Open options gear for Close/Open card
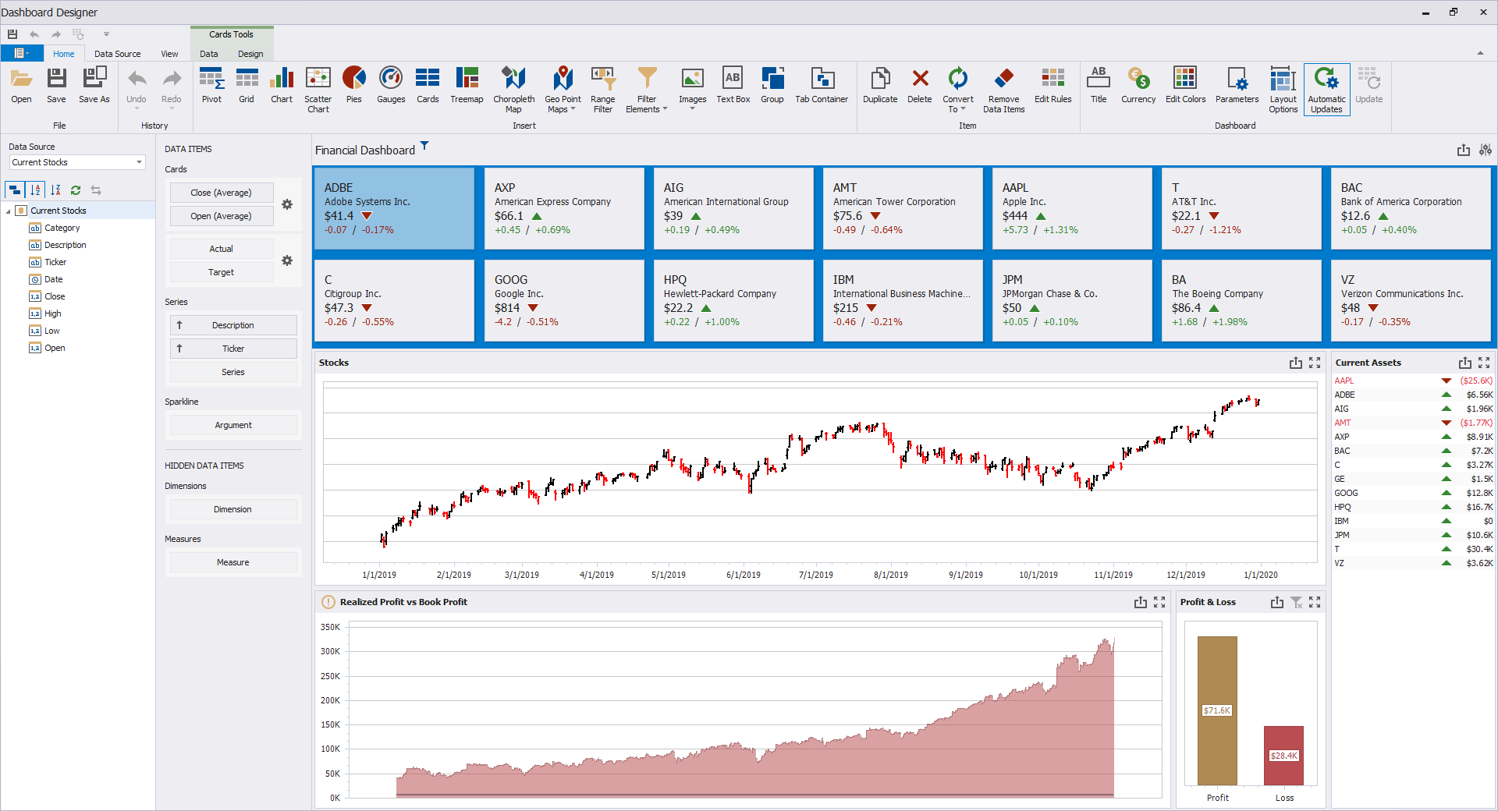1498x811 pixels. point(287,204)
